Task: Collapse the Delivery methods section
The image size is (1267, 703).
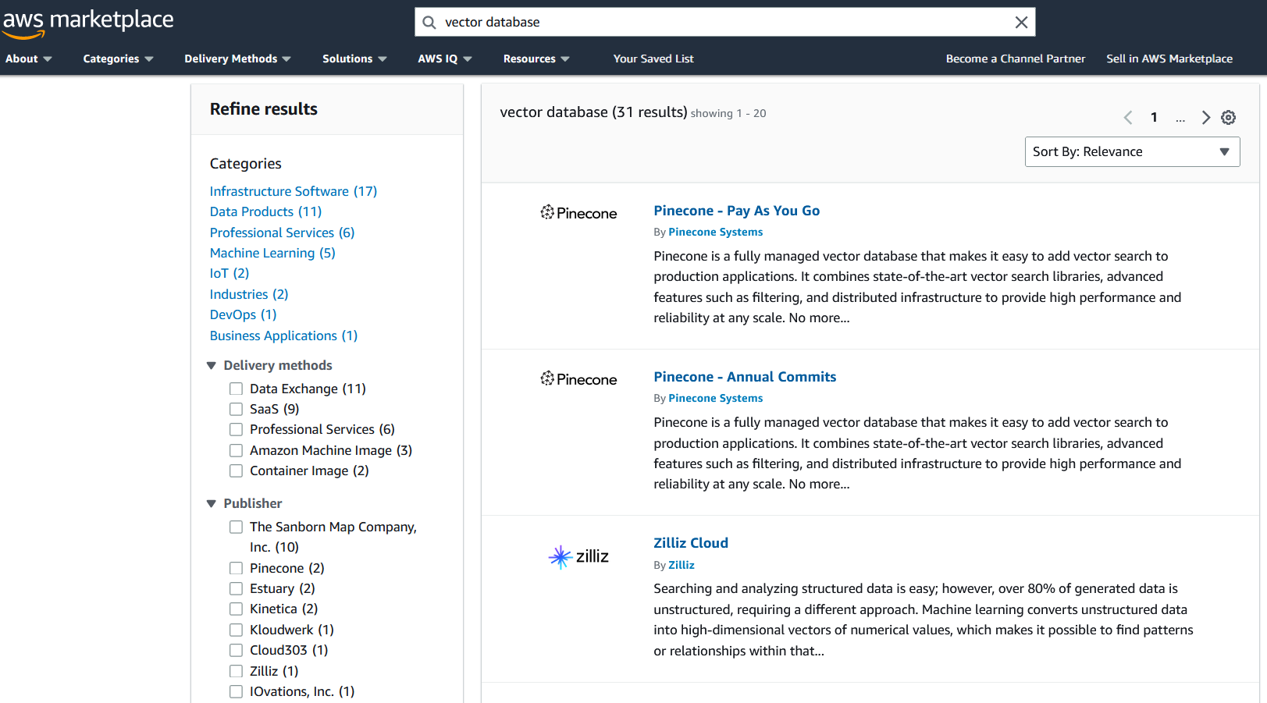Action: coord(212,365)
